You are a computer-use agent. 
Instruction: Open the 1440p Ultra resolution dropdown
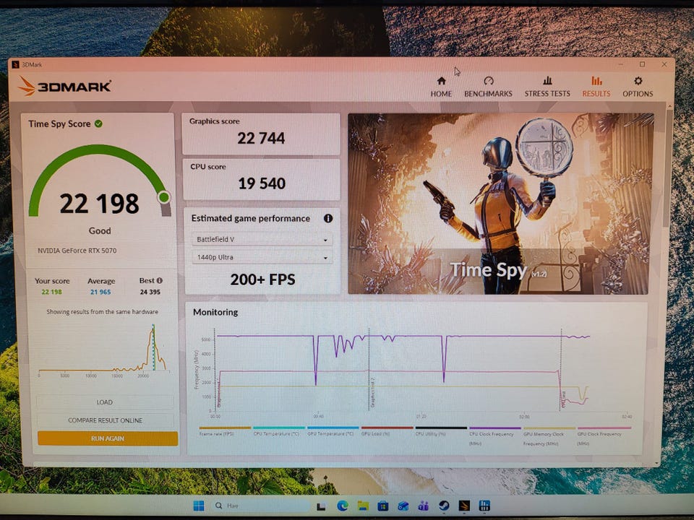click(262, 257)
